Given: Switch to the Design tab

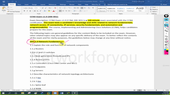Looking at the screenshot, I should point(34,4).
